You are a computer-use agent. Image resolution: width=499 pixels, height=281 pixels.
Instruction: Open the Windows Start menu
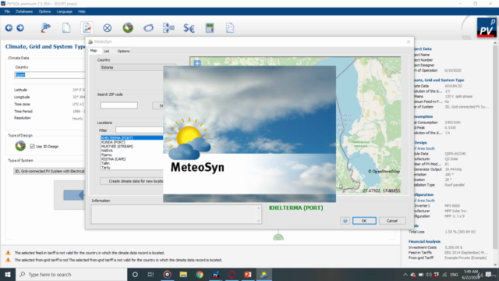point(8,274)
